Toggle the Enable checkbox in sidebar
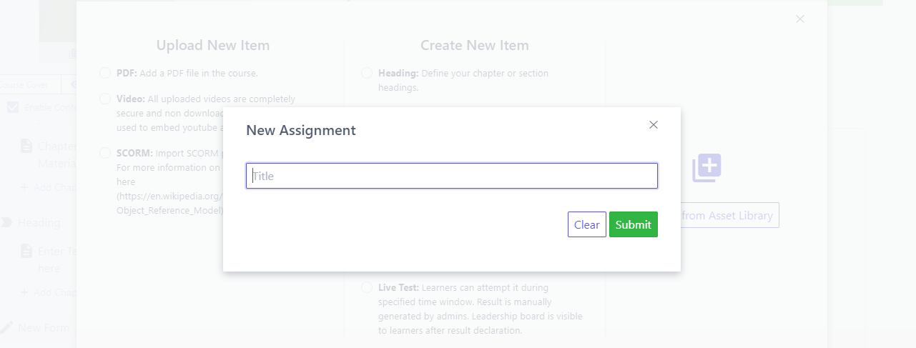916x348 pixels. [x=13, y=107]
